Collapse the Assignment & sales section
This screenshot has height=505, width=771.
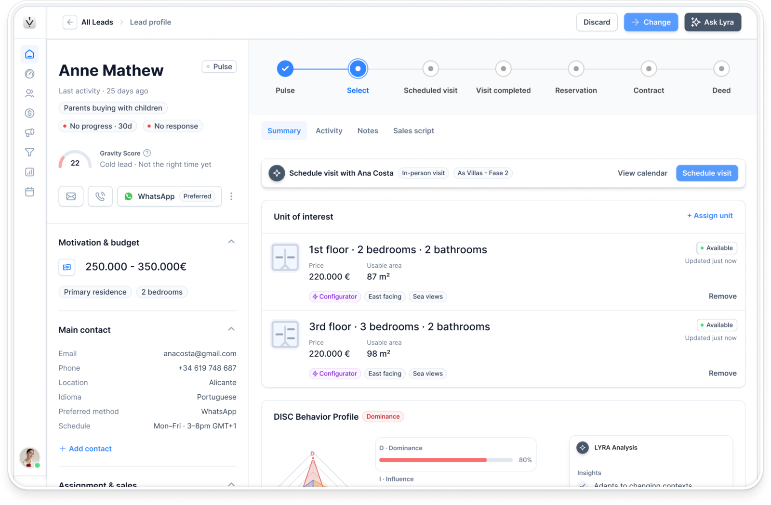(231, 484)
